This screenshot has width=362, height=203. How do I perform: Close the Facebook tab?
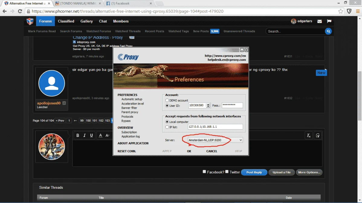pos(151,3)
